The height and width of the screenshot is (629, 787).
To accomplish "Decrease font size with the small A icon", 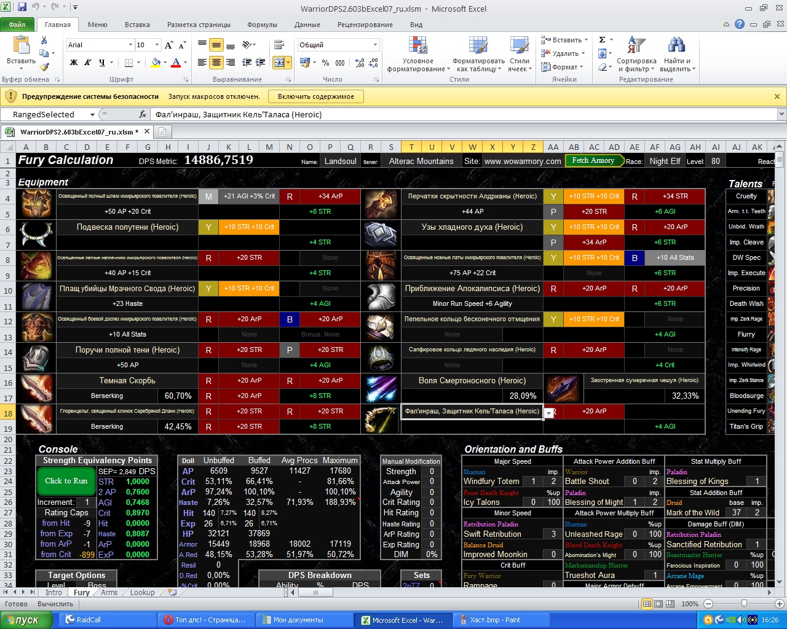I will [183, 45].
